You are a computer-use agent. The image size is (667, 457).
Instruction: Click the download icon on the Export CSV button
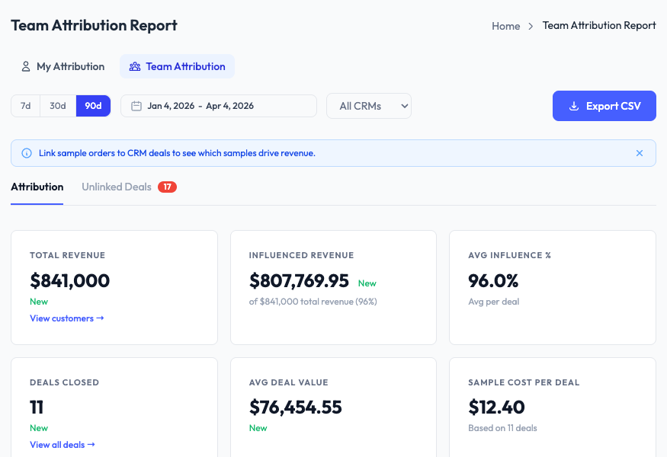pos(574,106)
